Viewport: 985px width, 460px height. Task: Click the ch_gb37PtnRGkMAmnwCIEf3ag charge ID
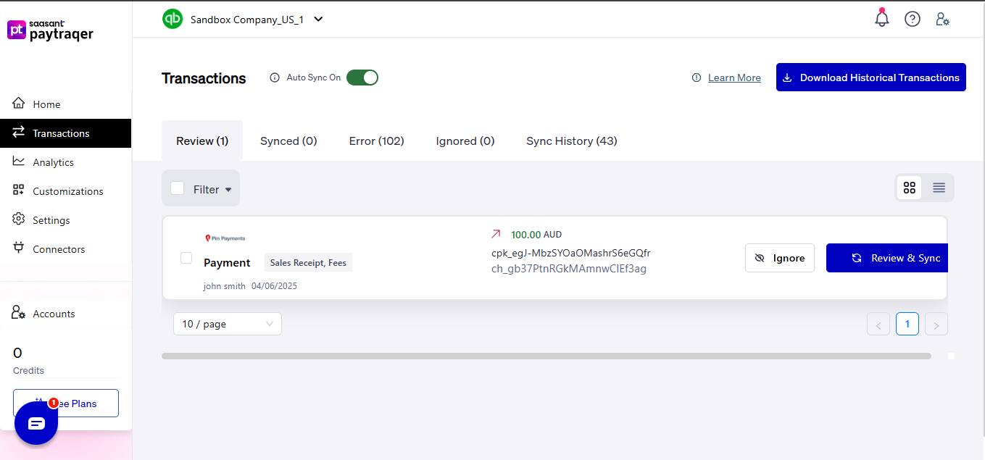[x=568, y=269]
